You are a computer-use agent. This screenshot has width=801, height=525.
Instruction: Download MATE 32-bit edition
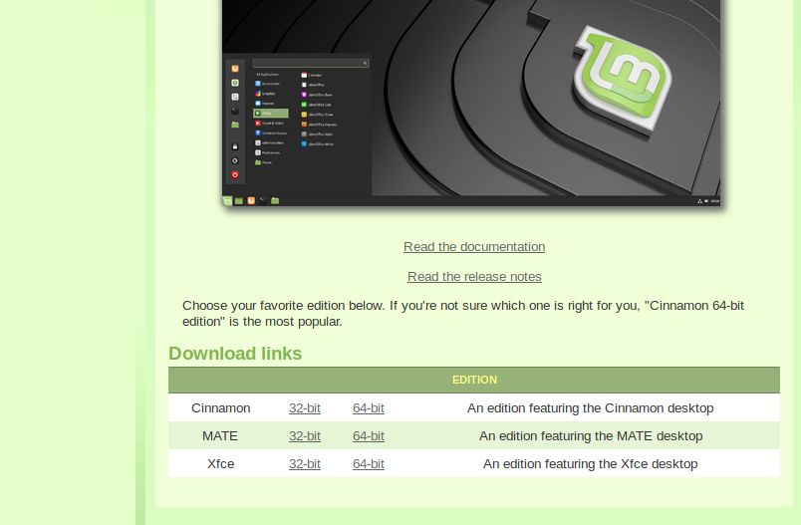click(x=305, y=436)
